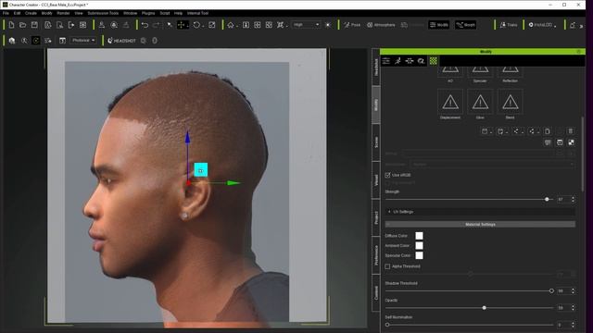
Task: Click the Modify toolbar button
Action: click(x=438, y=25)
